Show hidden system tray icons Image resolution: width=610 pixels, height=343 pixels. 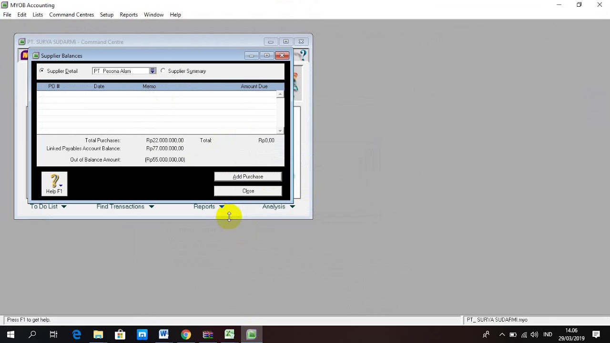(502, 334)
